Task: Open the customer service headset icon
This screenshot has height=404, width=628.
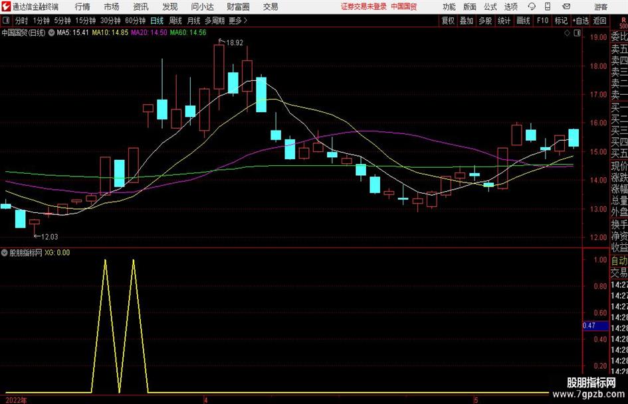Action: [532, 7]
